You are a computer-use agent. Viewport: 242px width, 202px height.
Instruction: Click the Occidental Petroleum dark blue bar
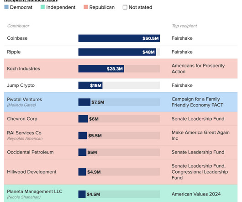click(82, 152)
